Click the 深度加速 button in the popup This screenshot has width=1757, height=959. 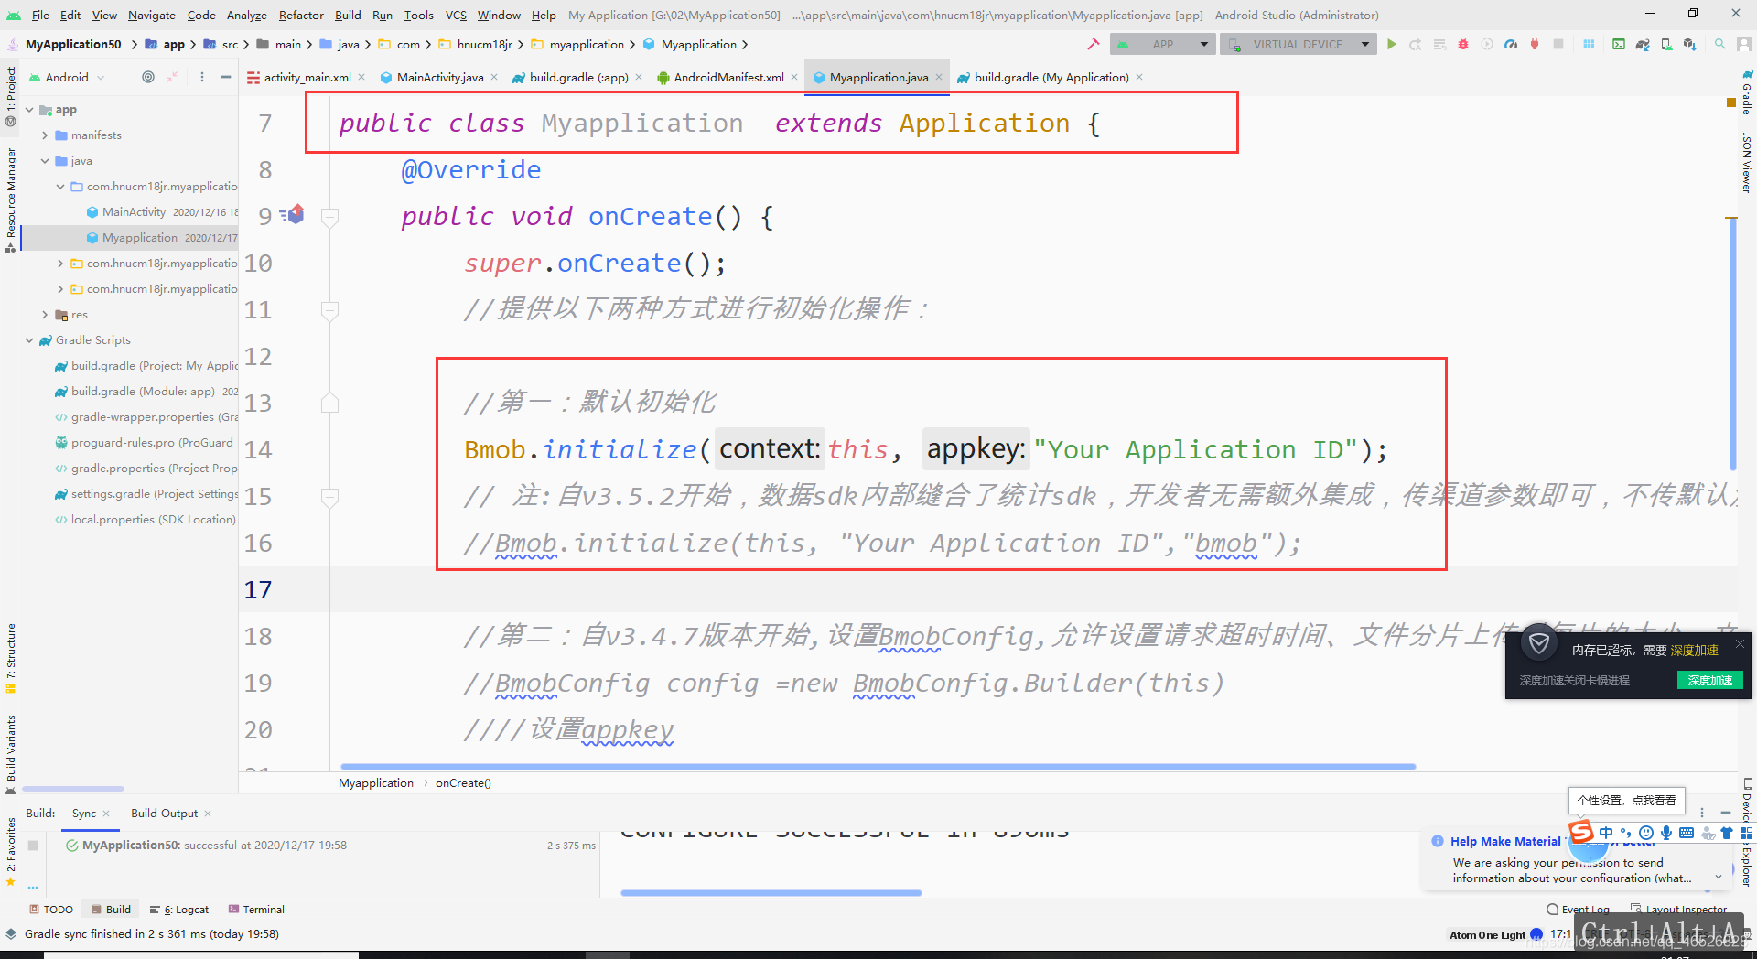1709,681
